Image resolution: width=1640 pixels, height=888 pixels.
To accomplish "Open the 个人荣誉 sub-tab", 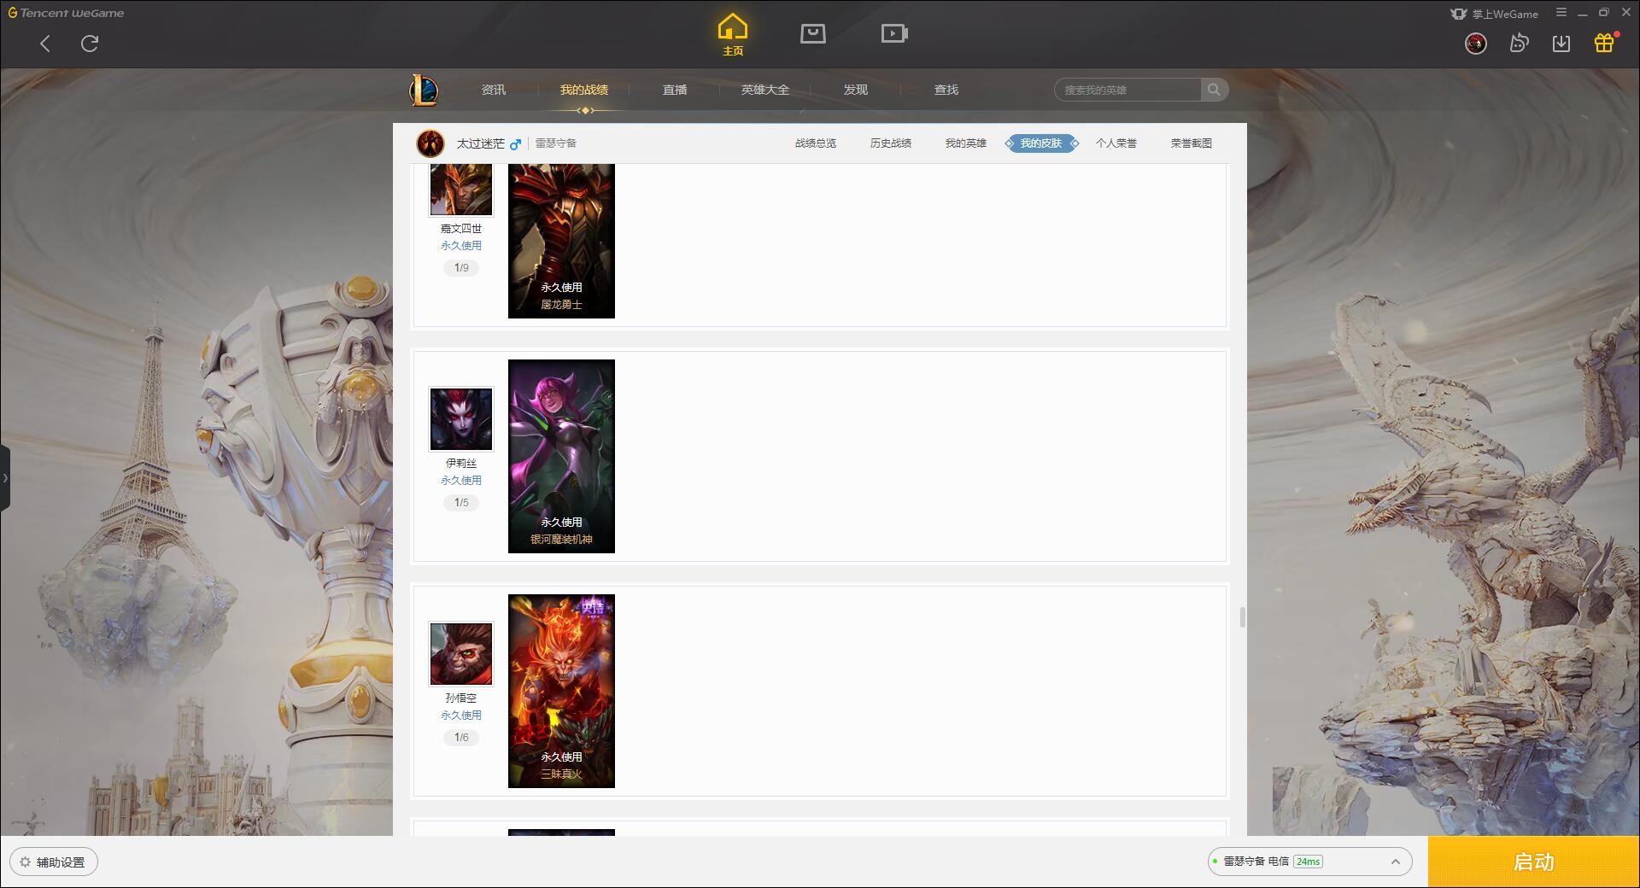I will 1116,143.
